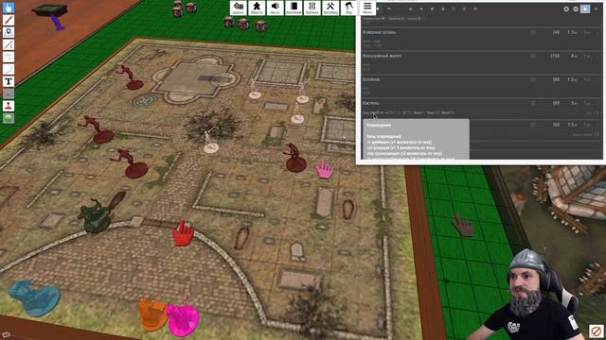606x340 pixels.
Task: Open the Notebook from top toolbar
Action: pyautogui.click(x=294, y=8)
